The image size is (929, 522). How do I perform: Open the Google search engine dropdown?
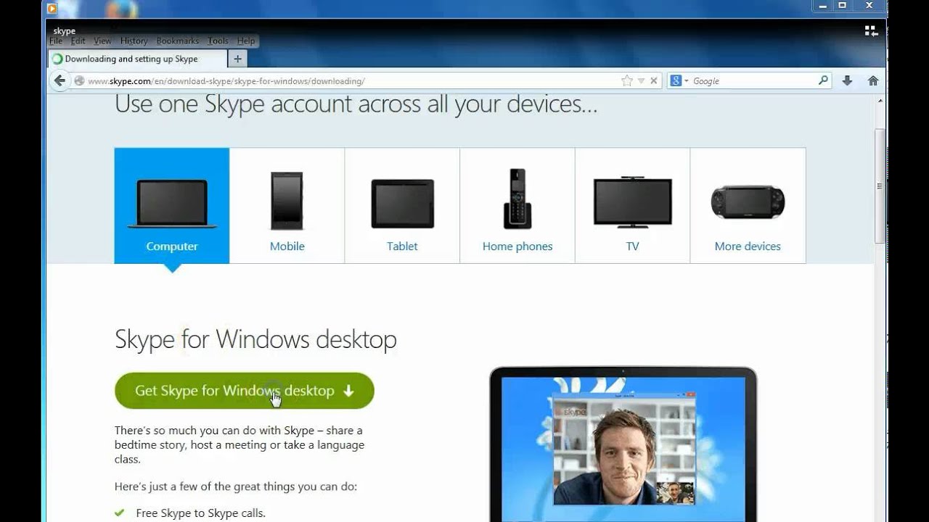pos(679,81)
